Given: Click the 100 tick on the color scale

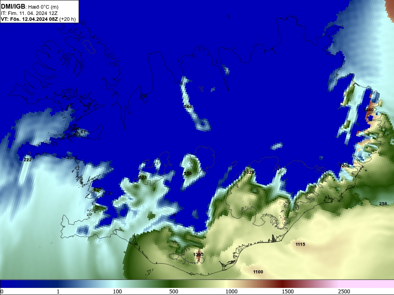Looking at the screenshot, I should click(x=117, y=291).
